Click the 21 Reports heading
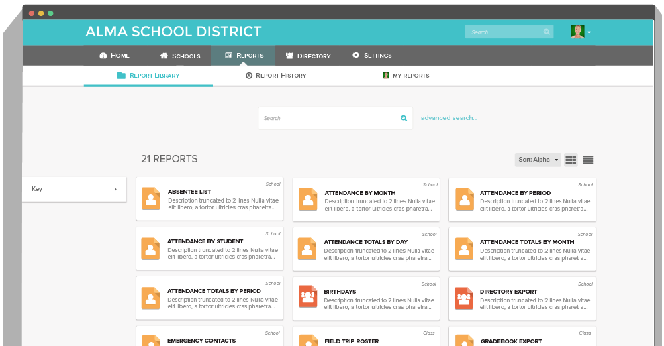664x346 pixels. (169, 159)
